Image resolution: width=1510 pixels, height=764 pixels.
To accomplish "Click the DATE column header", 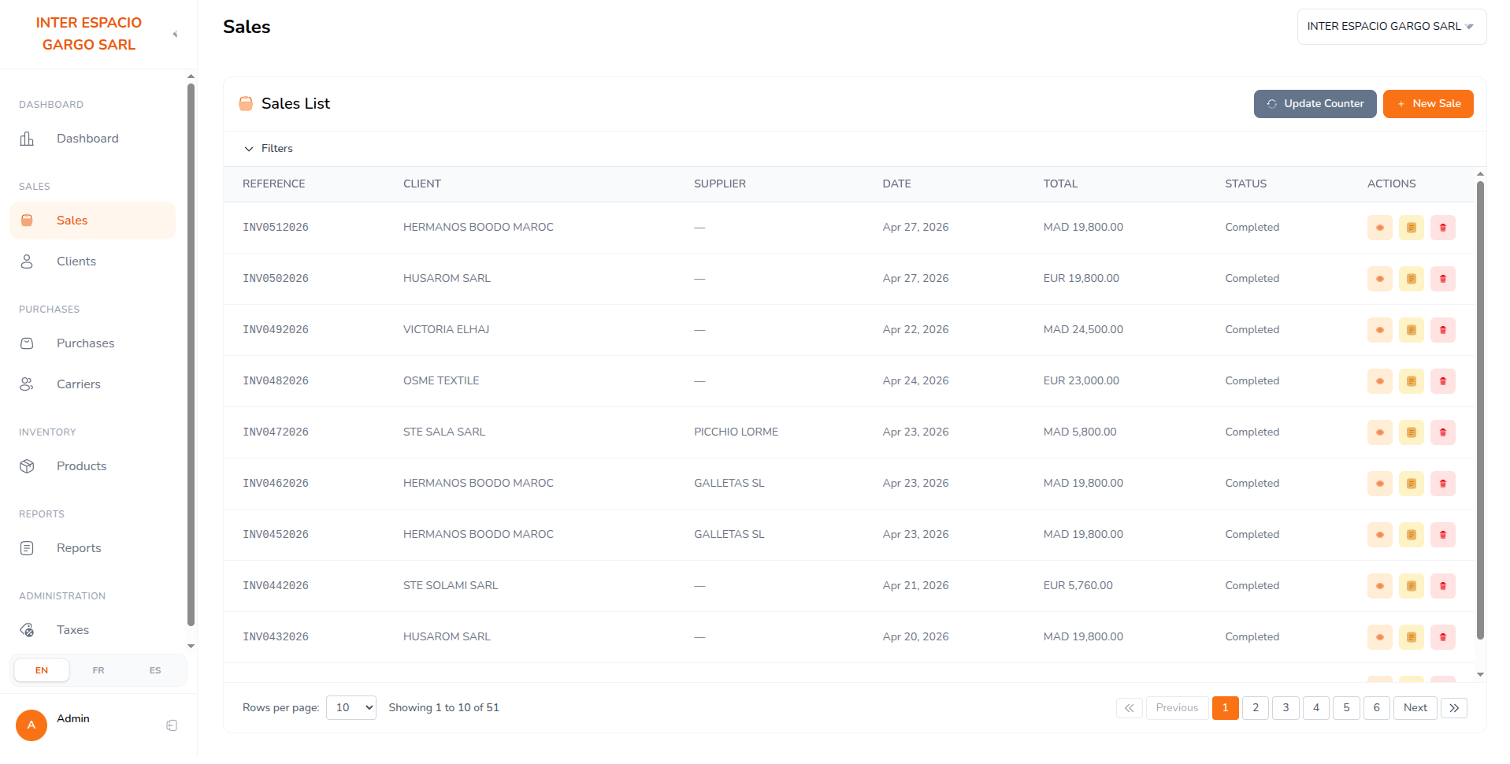I will coord(896,184).
